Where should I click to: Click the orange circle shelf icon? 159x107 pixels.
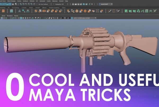[x=36, y=11]
